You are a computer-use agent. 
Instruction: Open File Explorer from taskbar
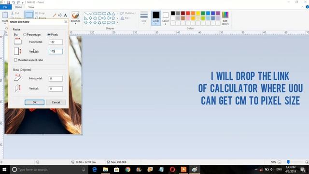pyautogui.click(x=105, y=170)
